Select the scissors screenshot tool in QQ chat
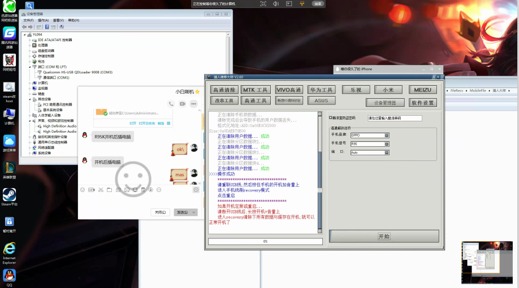This screenshot has height=288, width=519. 101,190
